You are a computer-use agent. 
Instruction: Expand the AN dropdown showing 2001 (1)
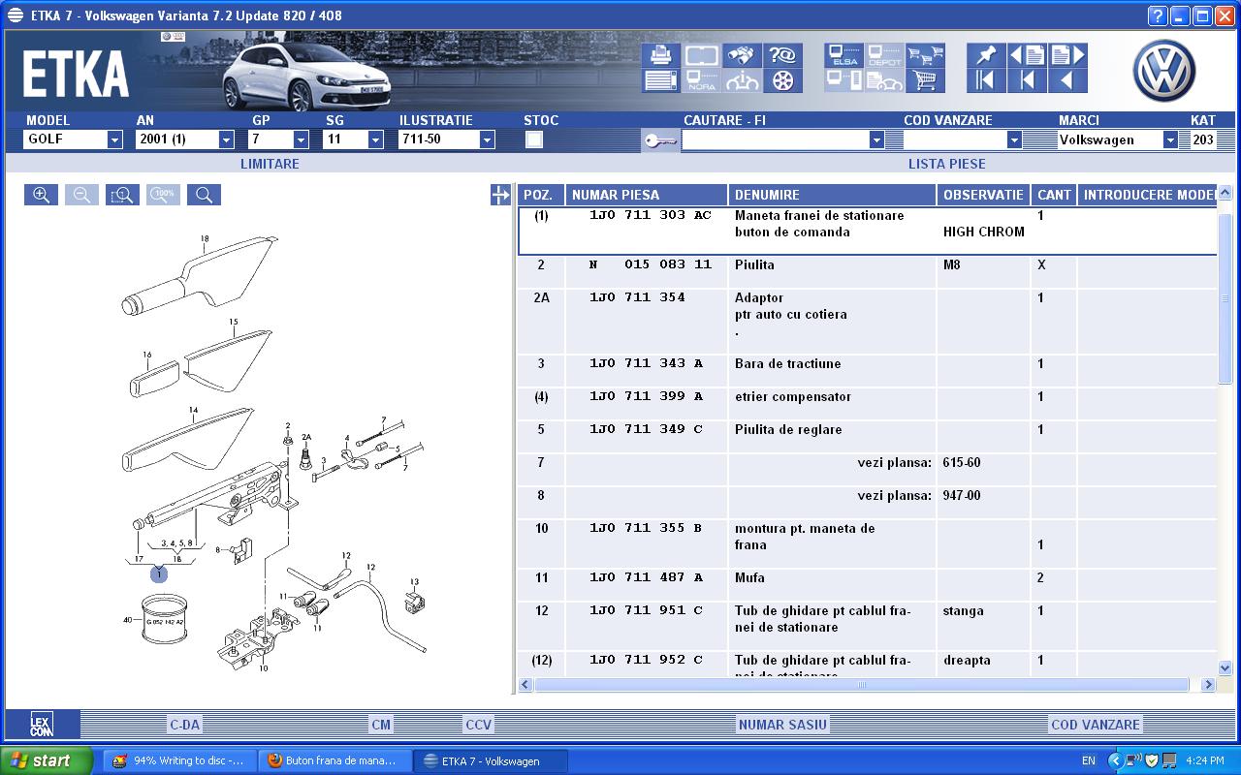(x=226, y=139)
